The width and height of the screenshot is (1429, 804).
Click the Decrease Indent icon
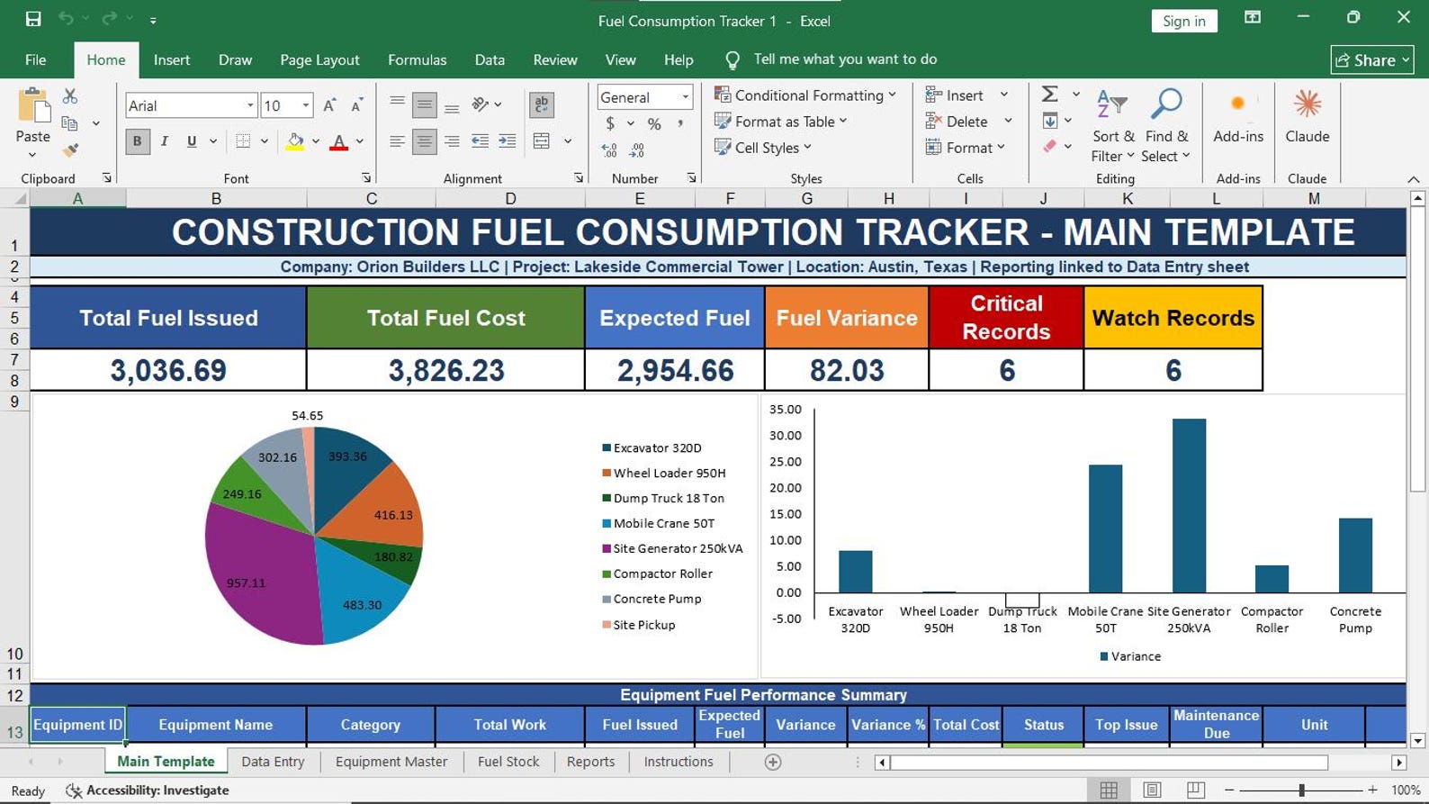(481, 141)
